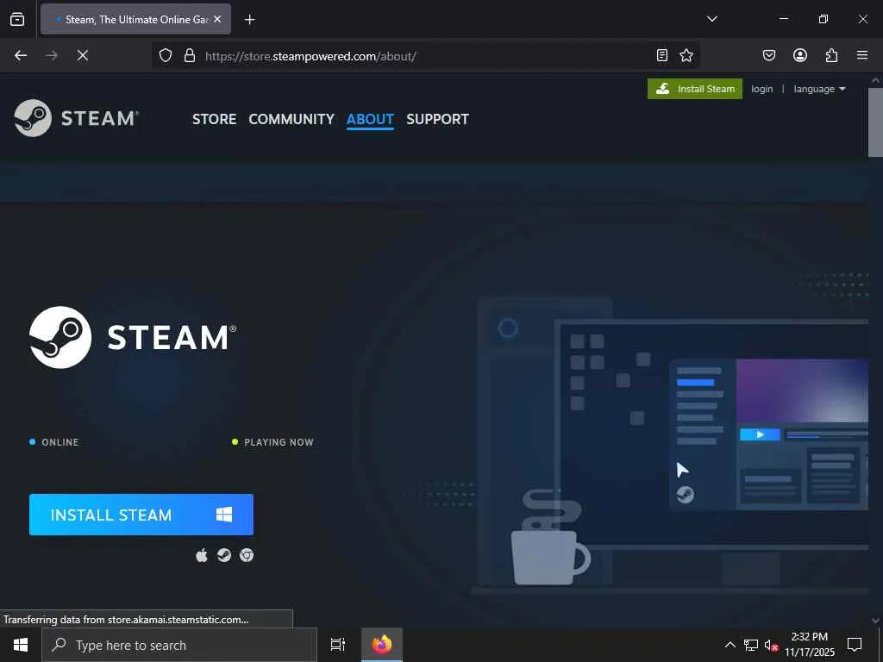Viewport: 883px width, 662px height.
Task: Expand the list all tabs chevron
Action: pyautogui.click(x=711, y=19)
